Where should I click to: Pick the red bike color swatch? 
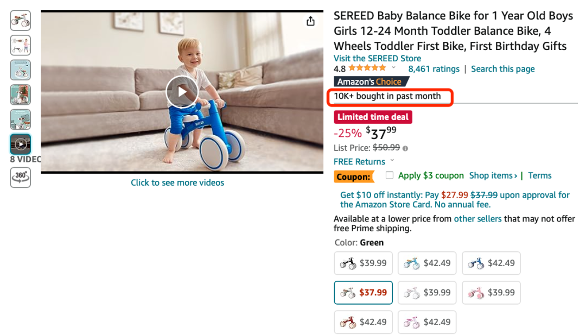pyautogui.click(x=363, y=322)
